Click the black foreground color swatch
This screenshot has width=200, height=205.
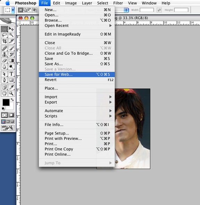tap(6, 102)
